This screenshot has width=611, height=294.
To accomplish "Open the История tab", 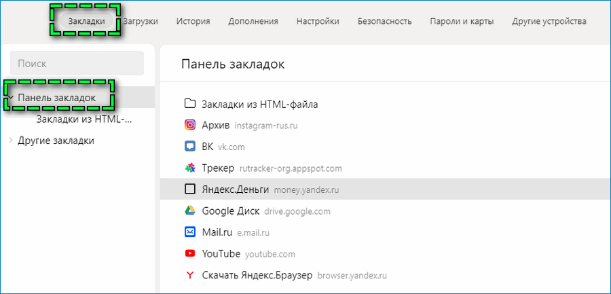I will (x=193, y=21).
